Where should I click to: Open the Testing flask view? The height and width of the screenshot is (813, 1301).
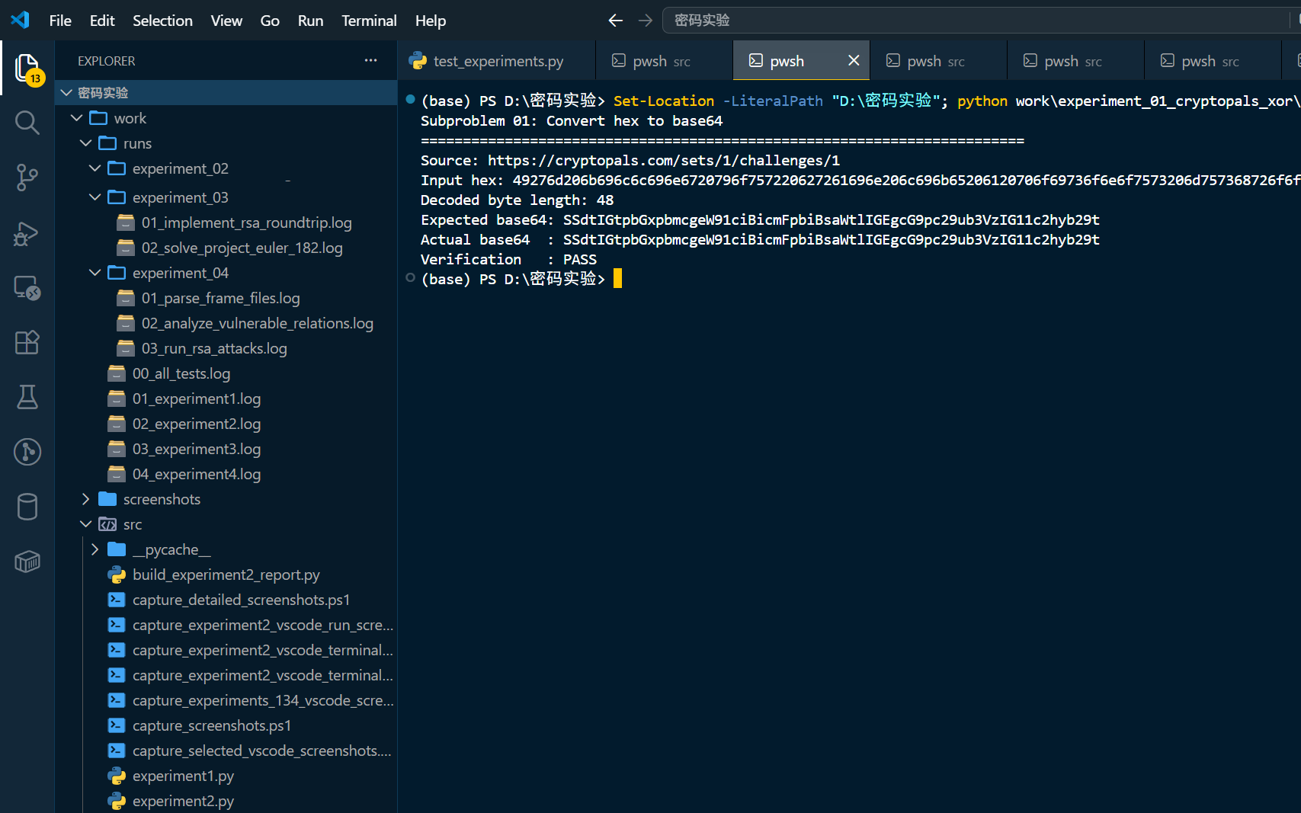pyautogui.click(x=27, y=397)
